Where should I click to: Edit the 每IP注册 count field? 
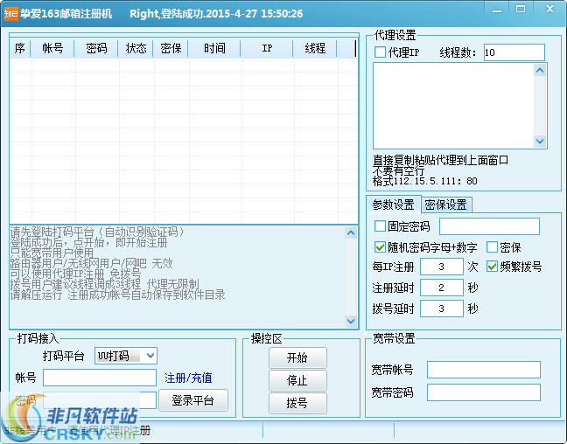[442, 267]
